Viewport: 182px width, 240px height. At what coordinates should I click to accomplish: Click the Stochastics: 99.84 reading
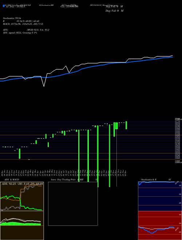12,18
